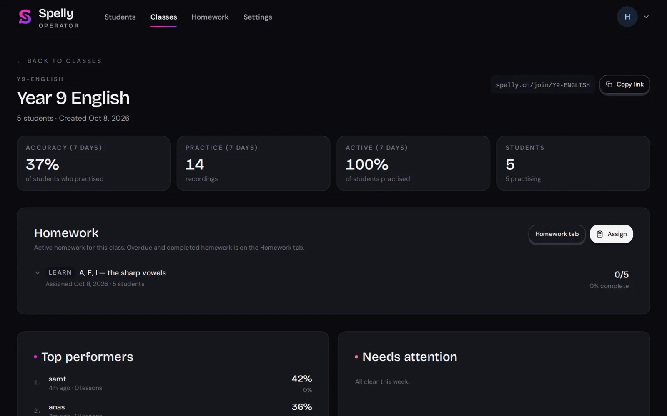Image resolution: width=667 pixels, height=416 pixels.
Task: Open the Students tab
Action: 120,17
